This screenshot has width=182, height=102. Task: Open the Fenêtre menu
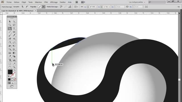pos(63,2)
